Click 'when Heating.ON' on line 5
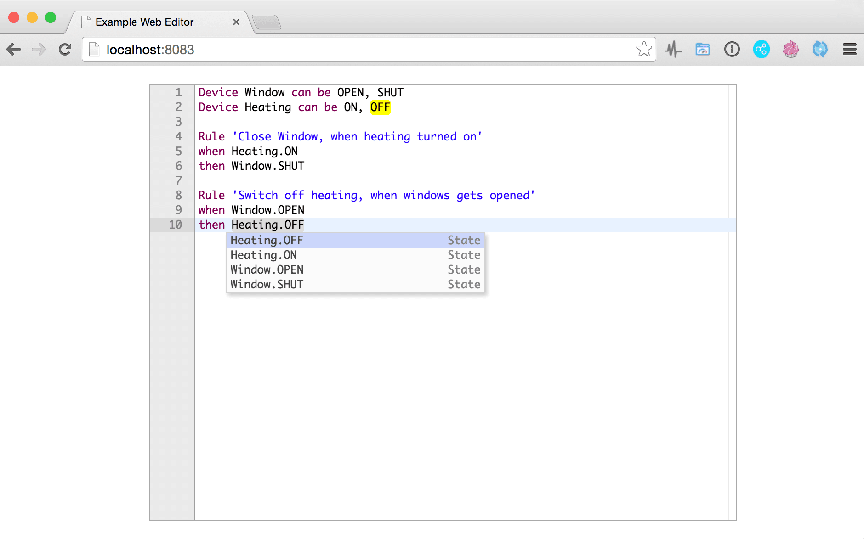Screen dimensions: 864x539 tap(248, 152)
